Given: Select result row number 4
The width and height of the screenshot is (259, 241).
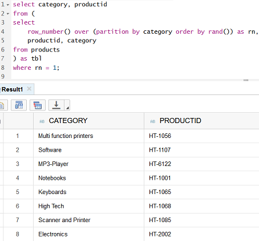Looking at the screenshot, I should coord(18,178).
